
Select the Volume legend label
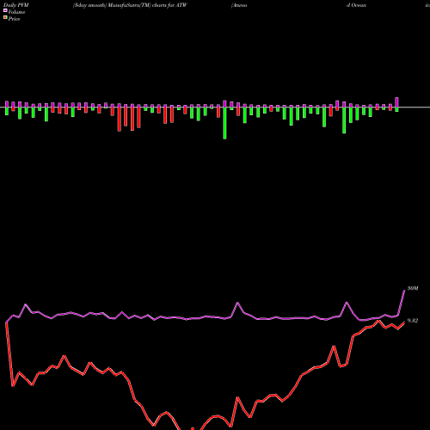[x=16, y=12]
